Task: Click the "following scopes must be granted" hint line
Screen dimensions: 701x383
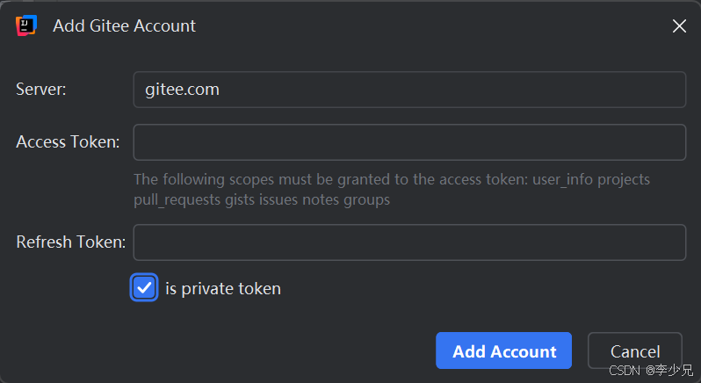Action: [x=391, y=179]
